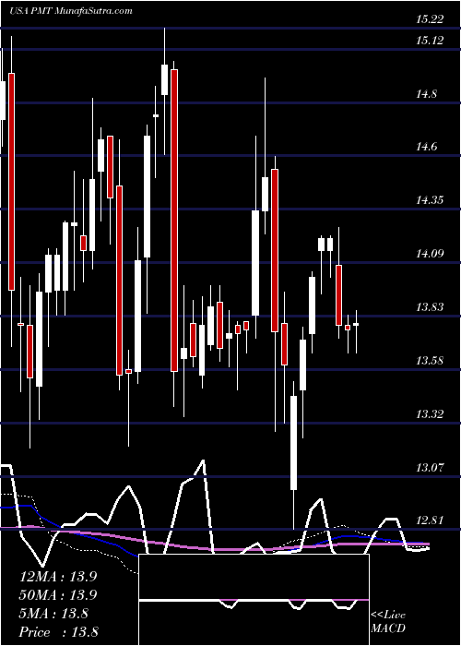Click the '50MA : 13.9' readout
This screenshot has height=646, width=461.
click(58, 594)
